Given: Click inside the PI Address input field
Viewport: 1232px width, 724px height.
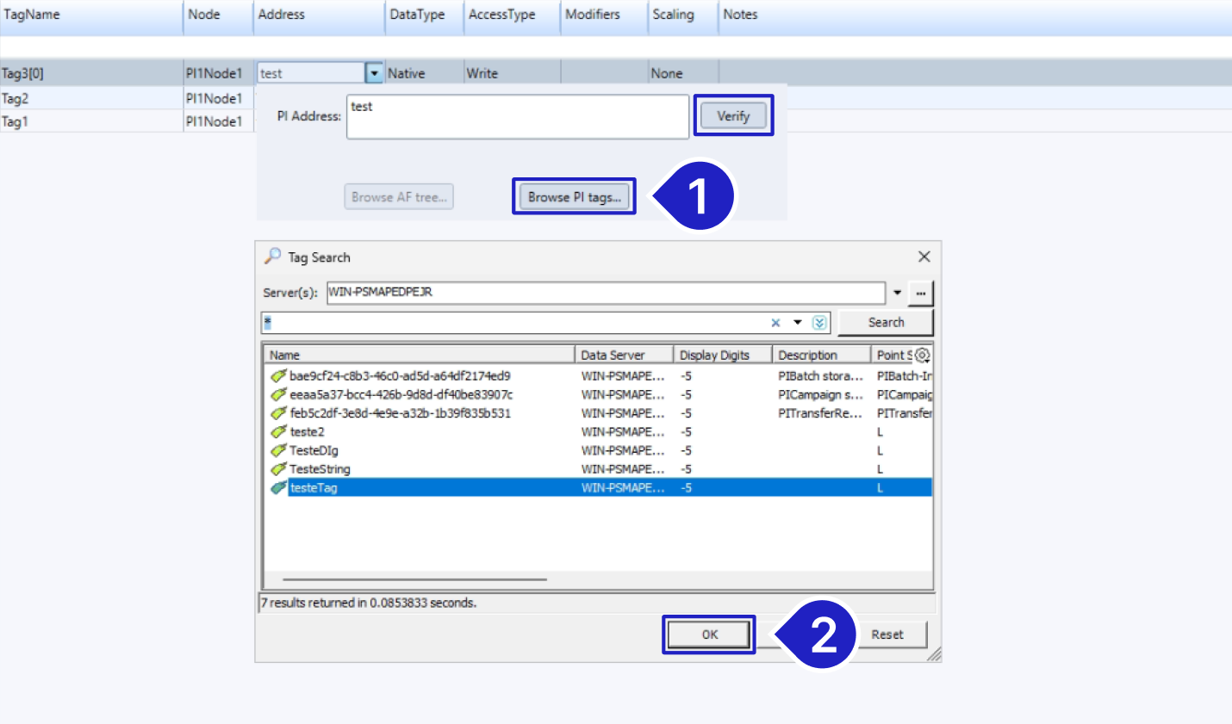Looking at the screenshot, I should pos(517,115).
